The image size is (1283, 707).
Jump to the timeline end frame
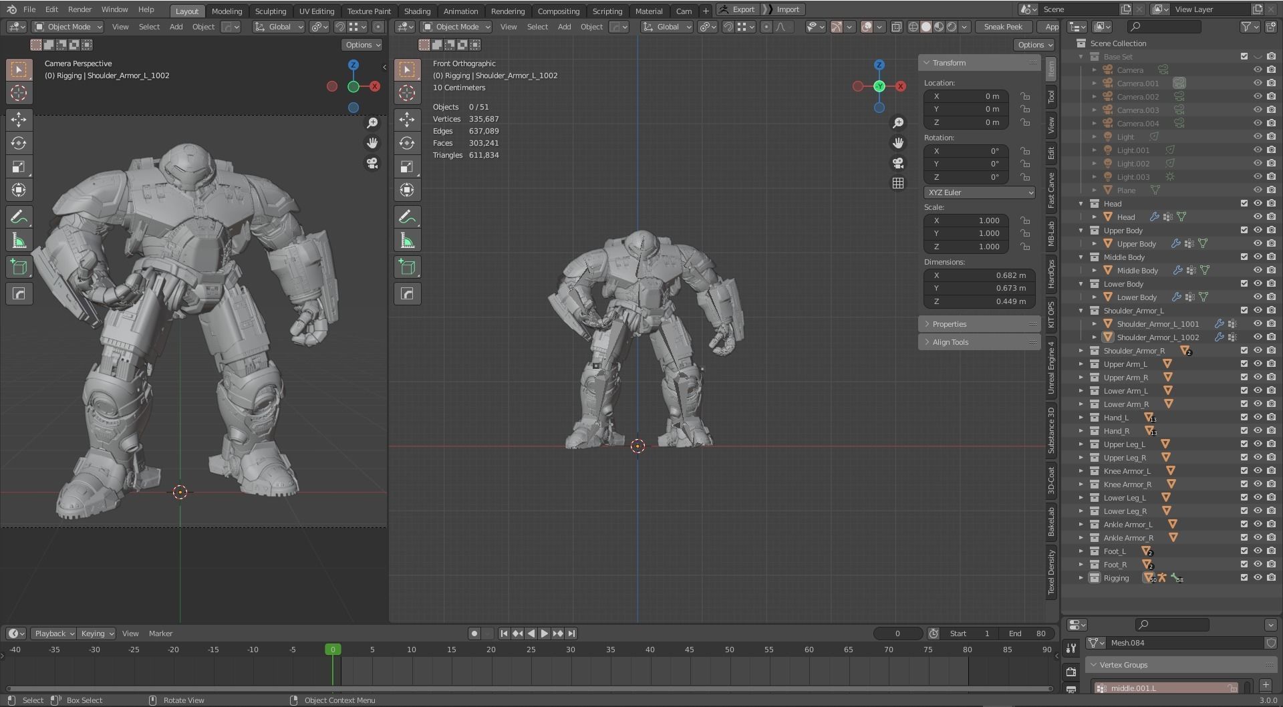coord(571,633)
